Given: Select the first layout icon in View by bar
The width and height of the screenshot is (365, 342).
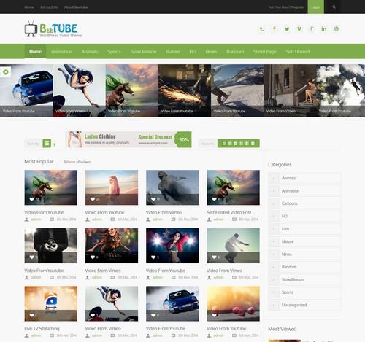Looking at the screenshot, I should coord(224,144).
